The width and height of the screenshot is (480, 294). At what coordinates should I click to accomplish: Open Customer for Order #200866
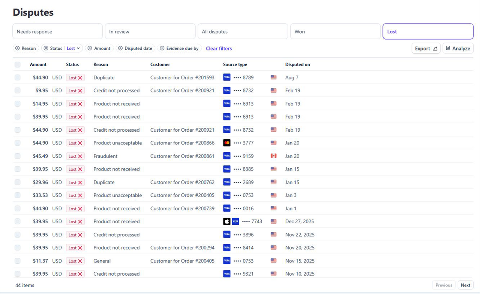[182, 143]
